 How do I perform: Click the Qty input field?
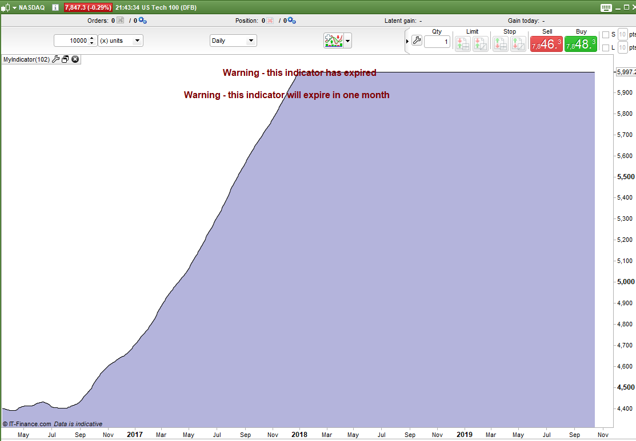click(x=437, y=42)
